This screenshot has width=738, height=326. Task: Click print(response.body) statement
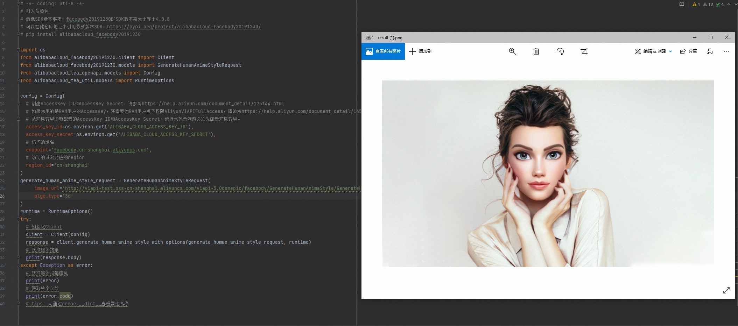click(x=54, y=257)
